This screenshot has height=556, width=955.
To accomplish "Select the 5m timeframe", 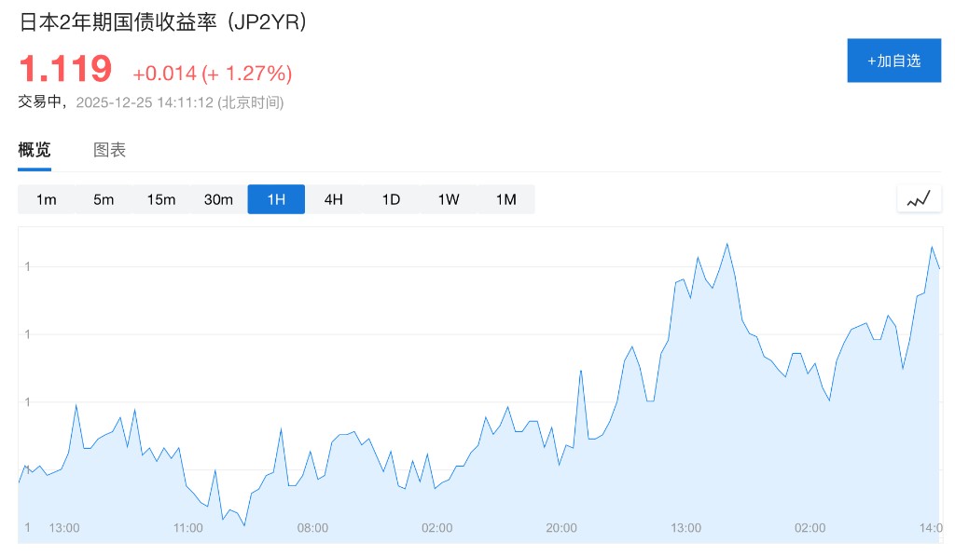I will point(104,199).
